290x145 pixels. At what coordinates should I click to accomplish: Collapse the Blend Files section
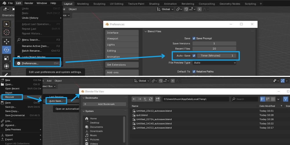click(x=146, y=31)
